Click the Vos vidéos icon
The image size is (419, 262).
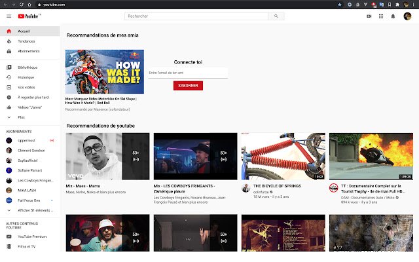[x=9, y=87]
